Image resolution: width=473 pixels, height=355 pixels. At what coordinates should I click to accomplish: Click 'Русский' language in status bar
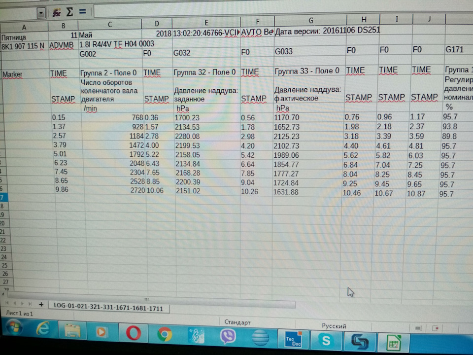(x=334, y=326)
